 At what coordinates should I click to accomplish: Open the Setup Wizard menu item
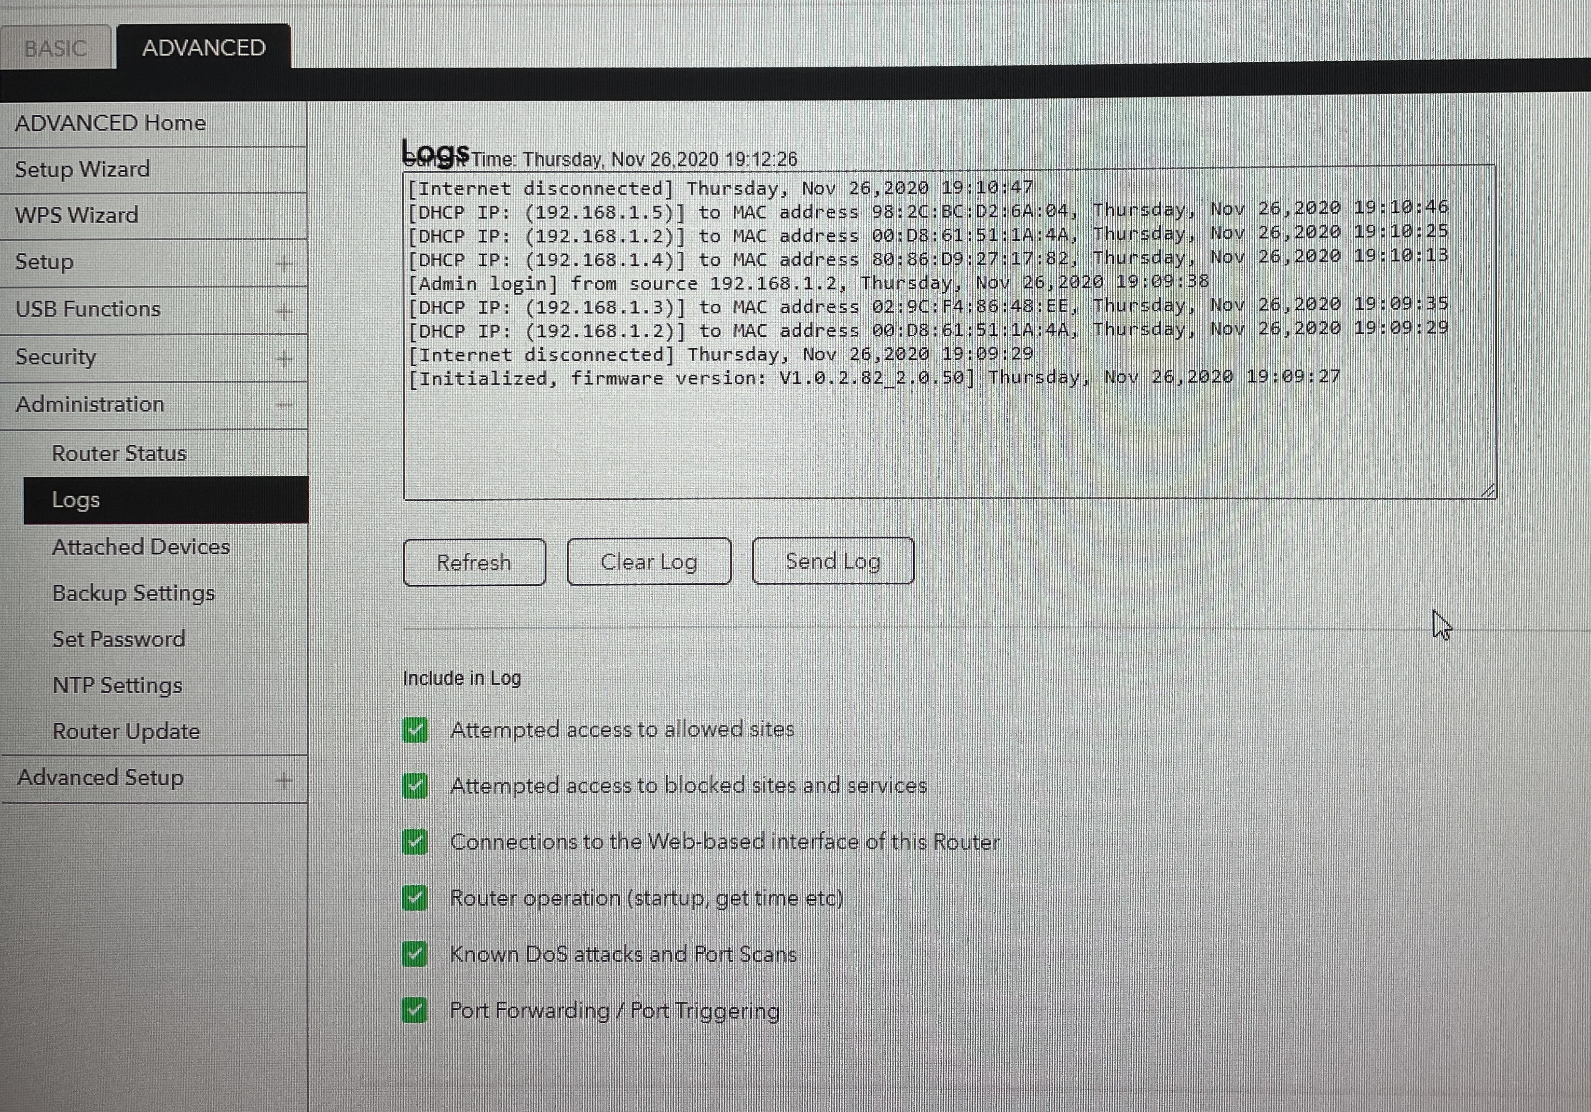point(82,169)
